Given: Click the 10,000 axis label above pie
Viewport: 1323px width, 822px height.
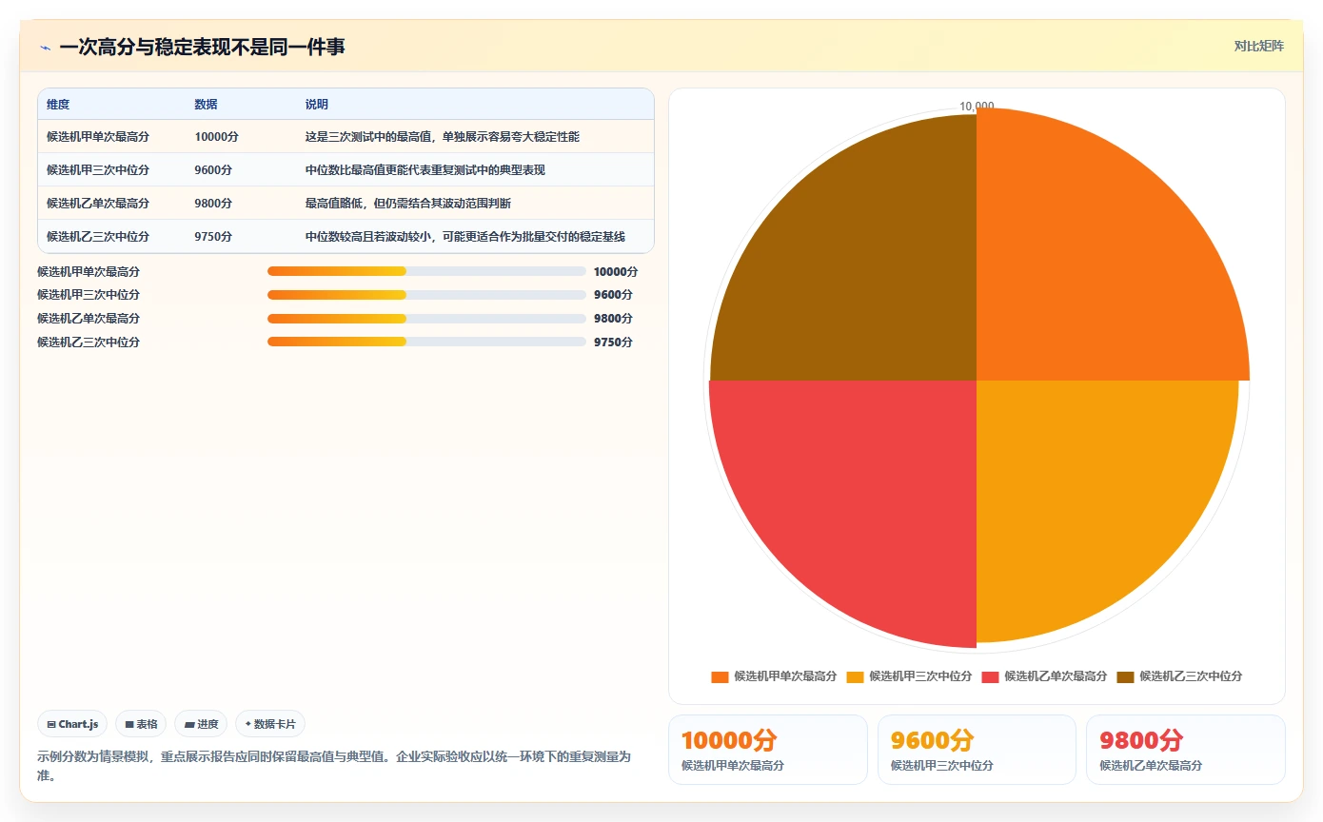Looking at the screenshot, I should [977, 107].
